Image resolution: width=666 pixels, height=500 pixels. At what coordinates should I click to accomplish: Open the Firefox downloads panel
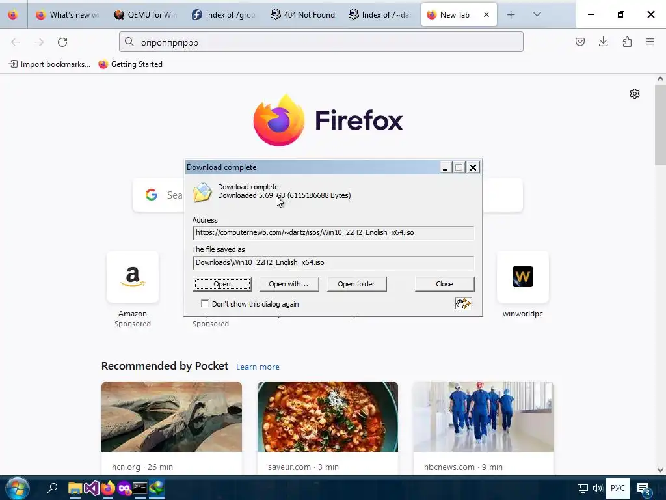603,42
